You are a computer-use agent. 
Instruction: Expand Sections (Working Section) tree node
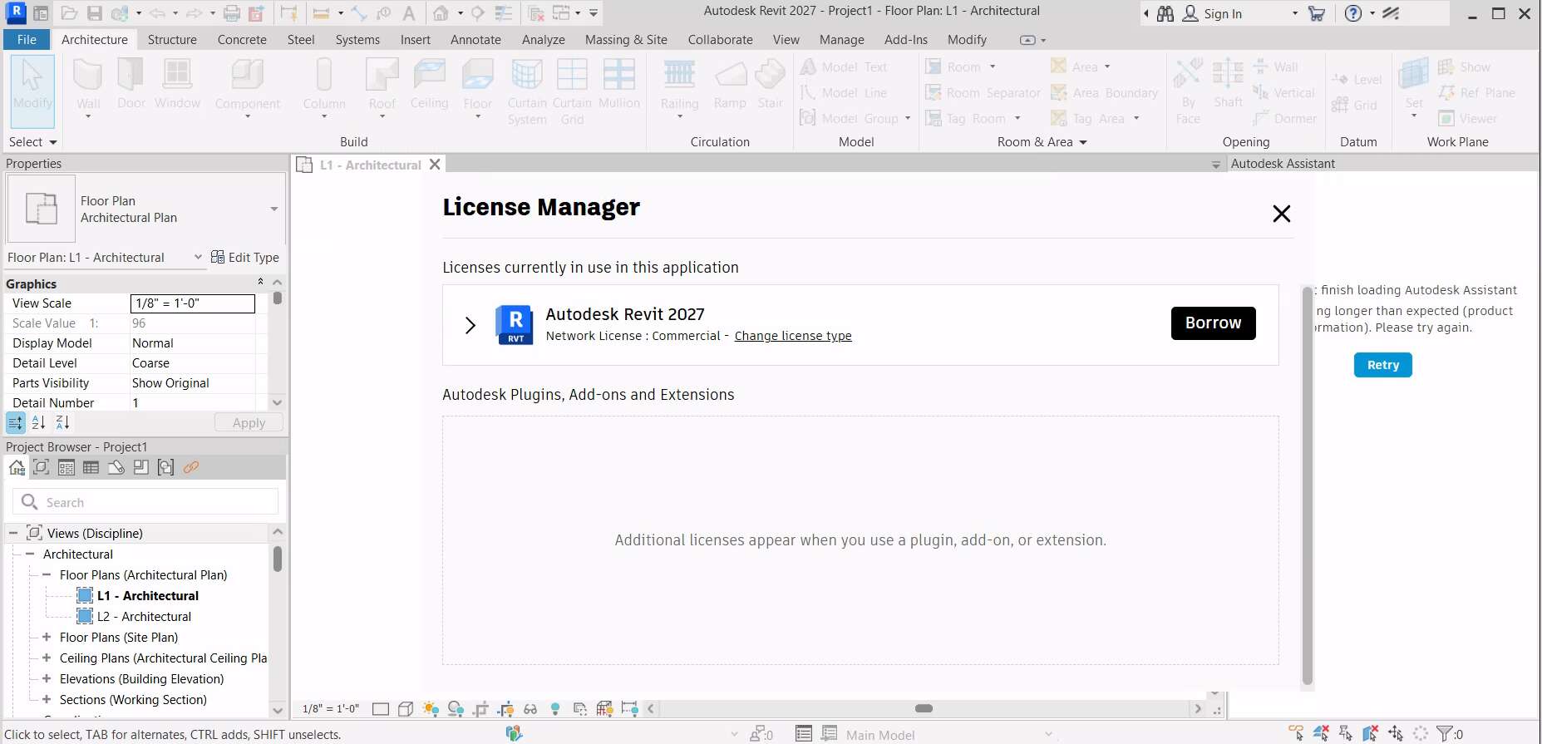tap(47, 699)
